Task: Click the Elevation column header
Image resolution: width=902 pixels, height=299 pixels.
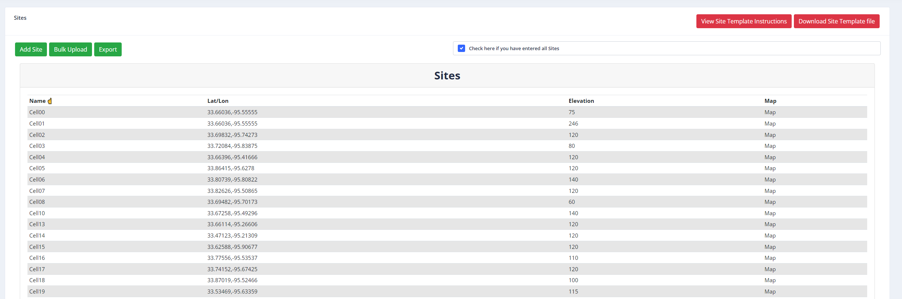Action: coord(581,101)
